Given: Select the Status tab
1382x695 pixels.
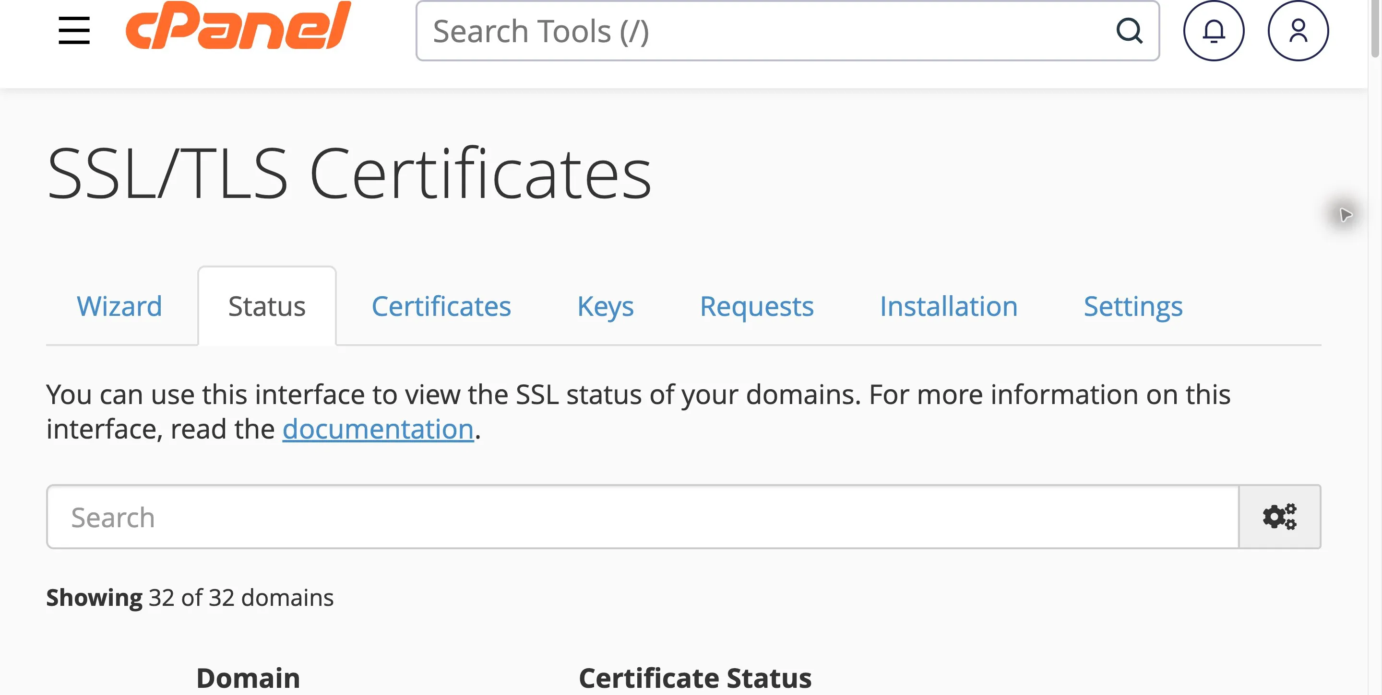Looking at the screenshot, I should [267, 306].
